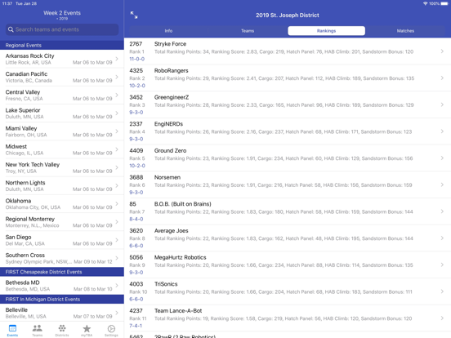Select Southern Cross event name
This screenshot has width=451, height=338.
(25, 256)
